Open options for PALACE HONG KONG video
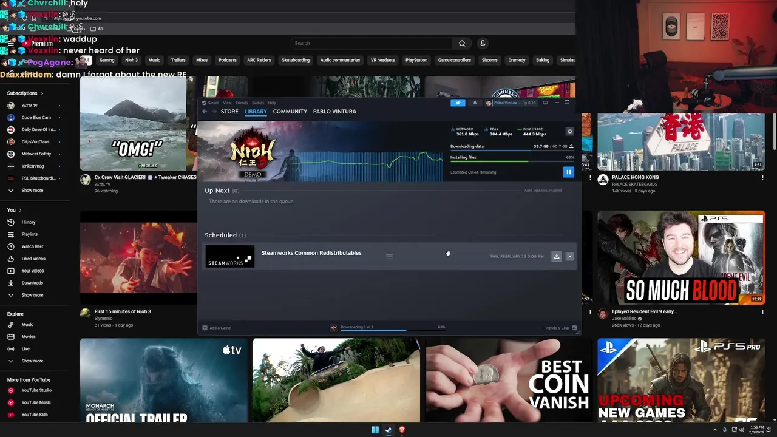Viewport: 777px width, 437px height. (762, 178)
